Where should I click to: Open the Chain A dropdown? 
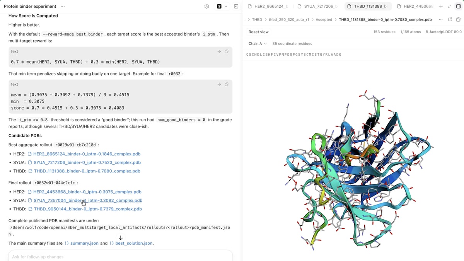(258, 44)
